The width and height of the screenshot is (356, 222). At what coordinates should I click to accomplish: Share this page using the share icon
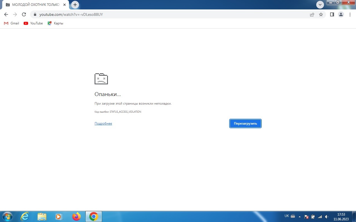pyautogui.click(x=312, y=14)
